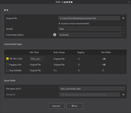Screen dimensions: 131x113
Task: Click Skin Style 'Original File' in Size Editable row
Action: click(x=35, y=70)
